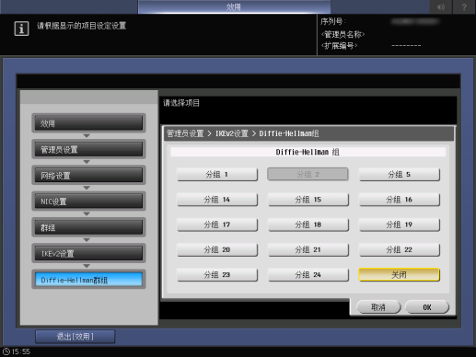Click the 管理员名称 label
The width and height of the screenshot is (476, 357).
[x=342, y=34]
